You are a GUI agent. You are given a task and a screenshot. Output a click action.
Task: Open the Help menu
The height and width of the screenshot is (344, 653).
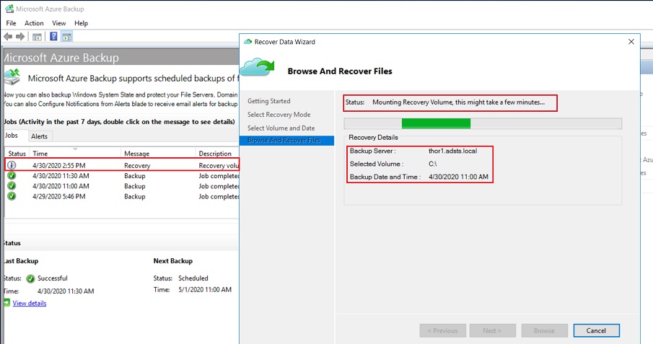(81, 23)
